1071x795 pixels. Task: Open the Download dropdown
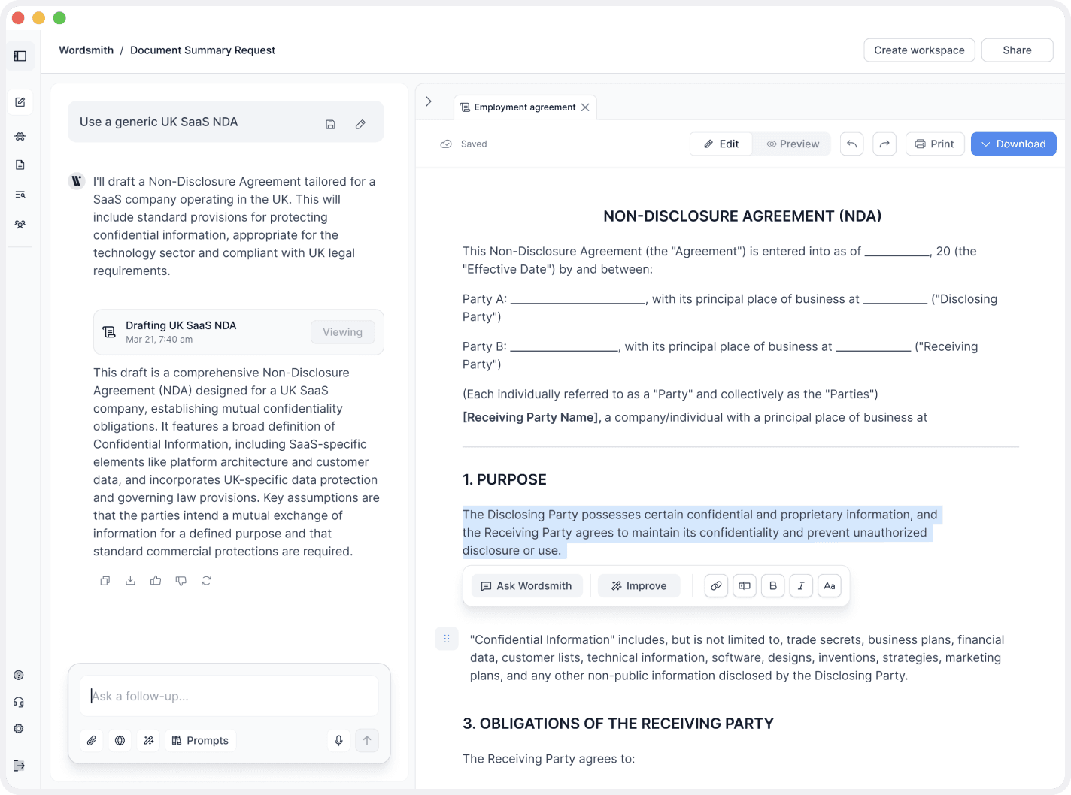[1013, 144]
